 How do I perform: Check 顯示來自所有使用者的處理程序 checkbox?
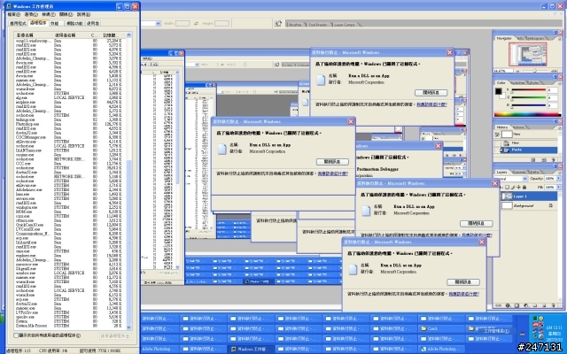click(x=16, y=335)
